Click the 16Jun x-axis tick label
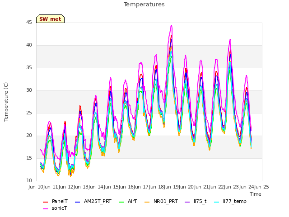Screen dimensions: 289x217 (x=134, y=187)
